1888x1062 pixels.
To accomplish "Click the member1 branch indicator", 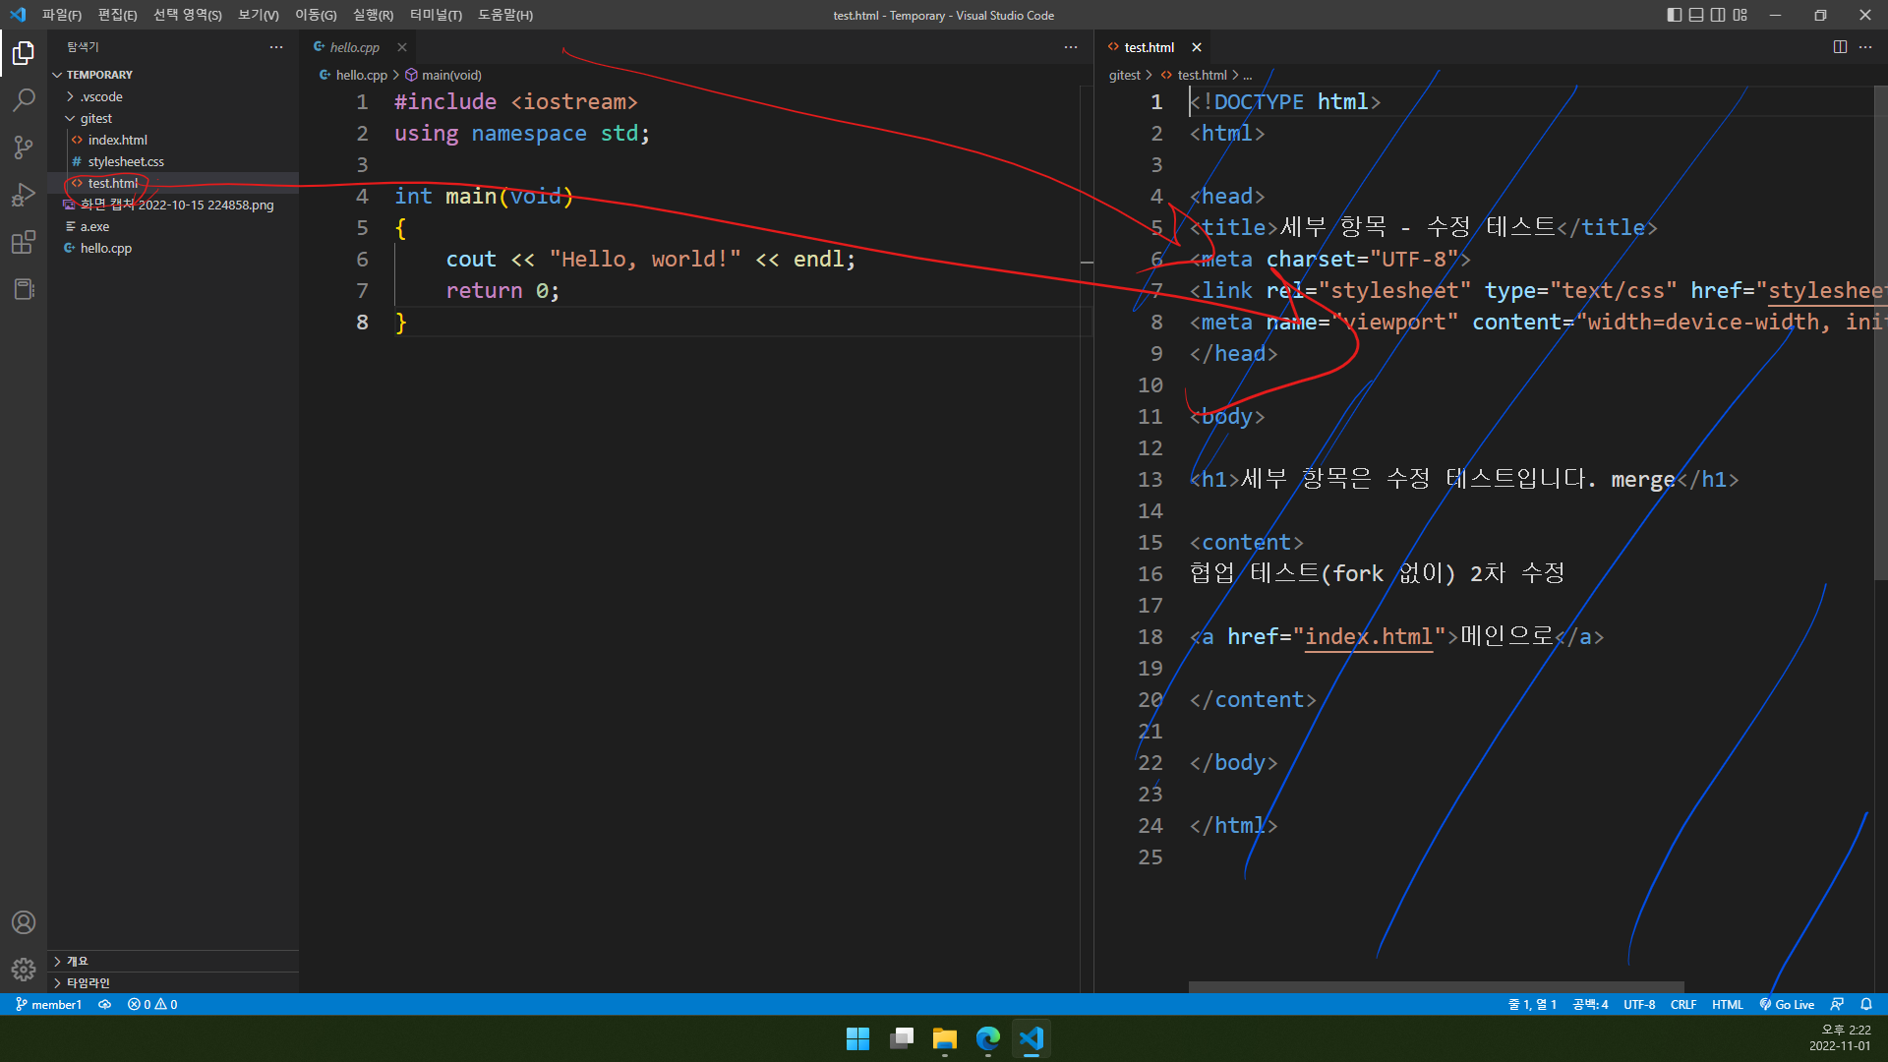I will click(x=48, y=1004).
